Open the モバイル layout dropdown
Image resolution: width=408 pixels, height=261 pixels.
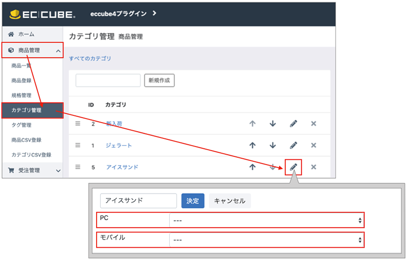(266, 240)
